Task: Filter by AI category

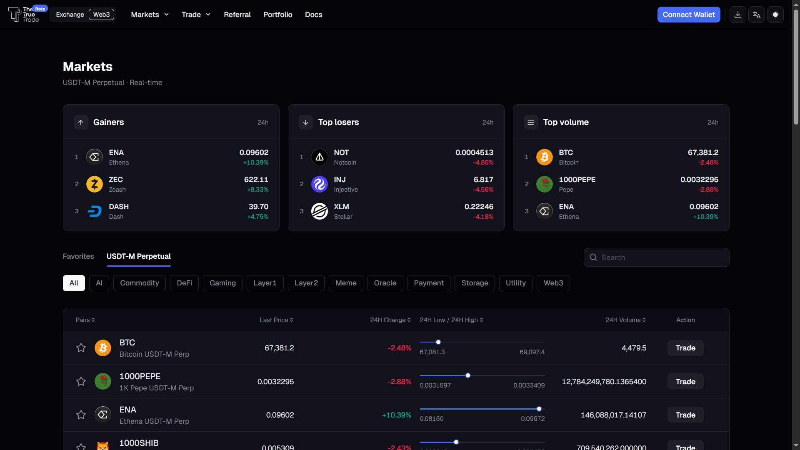Action: [99, 283]
